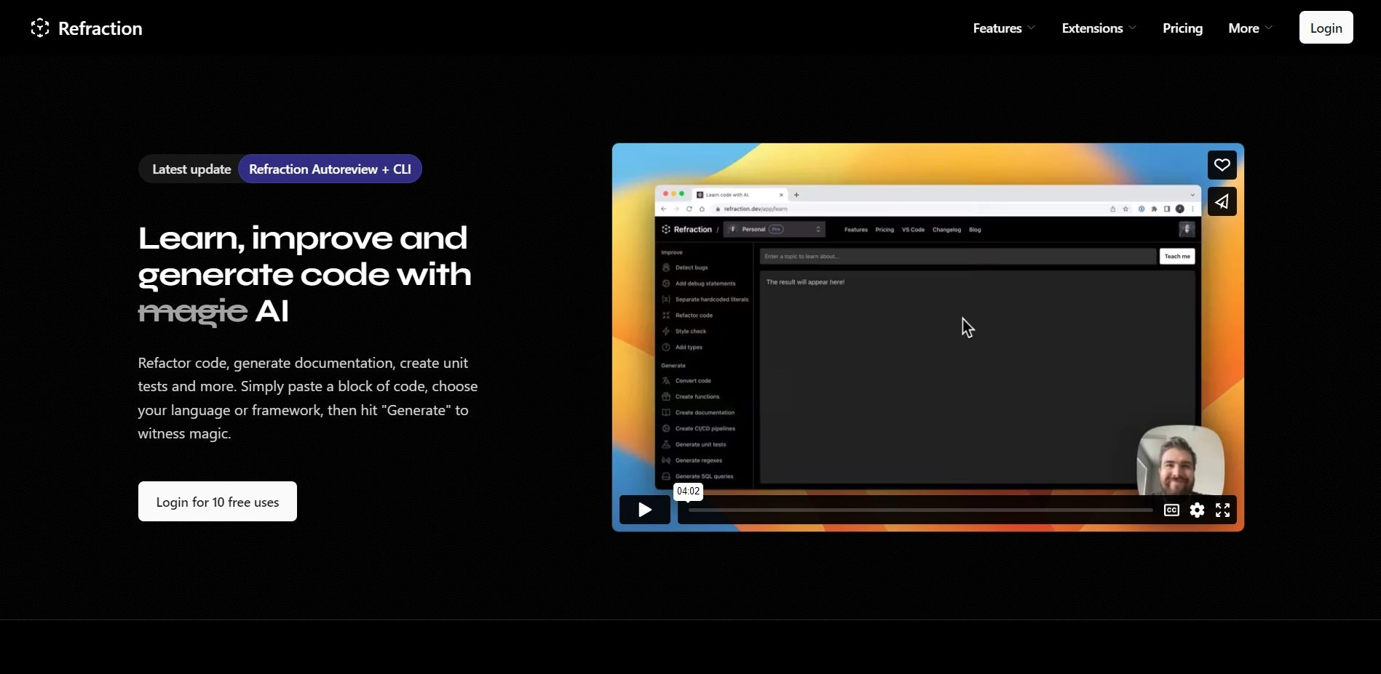
Task: Select Pricing in the navigation bar
Action: coord(1182,28)
